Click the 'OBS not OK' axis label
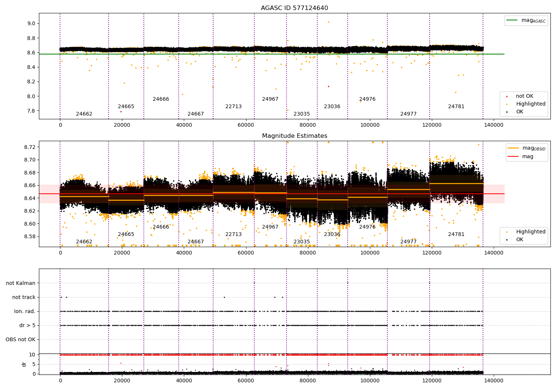Viewport: 556px width, 389px height. point(20,340)
